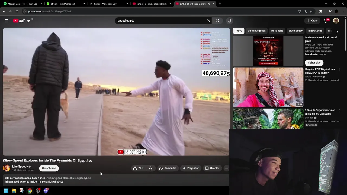Go to the YouTube home logo
Viewport: 347px width, 195px height.
[21, 21]
